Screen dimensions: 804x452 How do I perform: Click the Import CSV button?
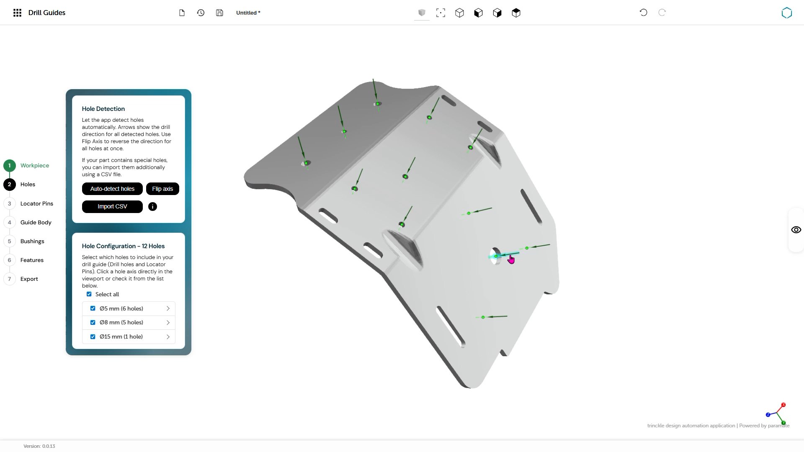pos(112,207)
